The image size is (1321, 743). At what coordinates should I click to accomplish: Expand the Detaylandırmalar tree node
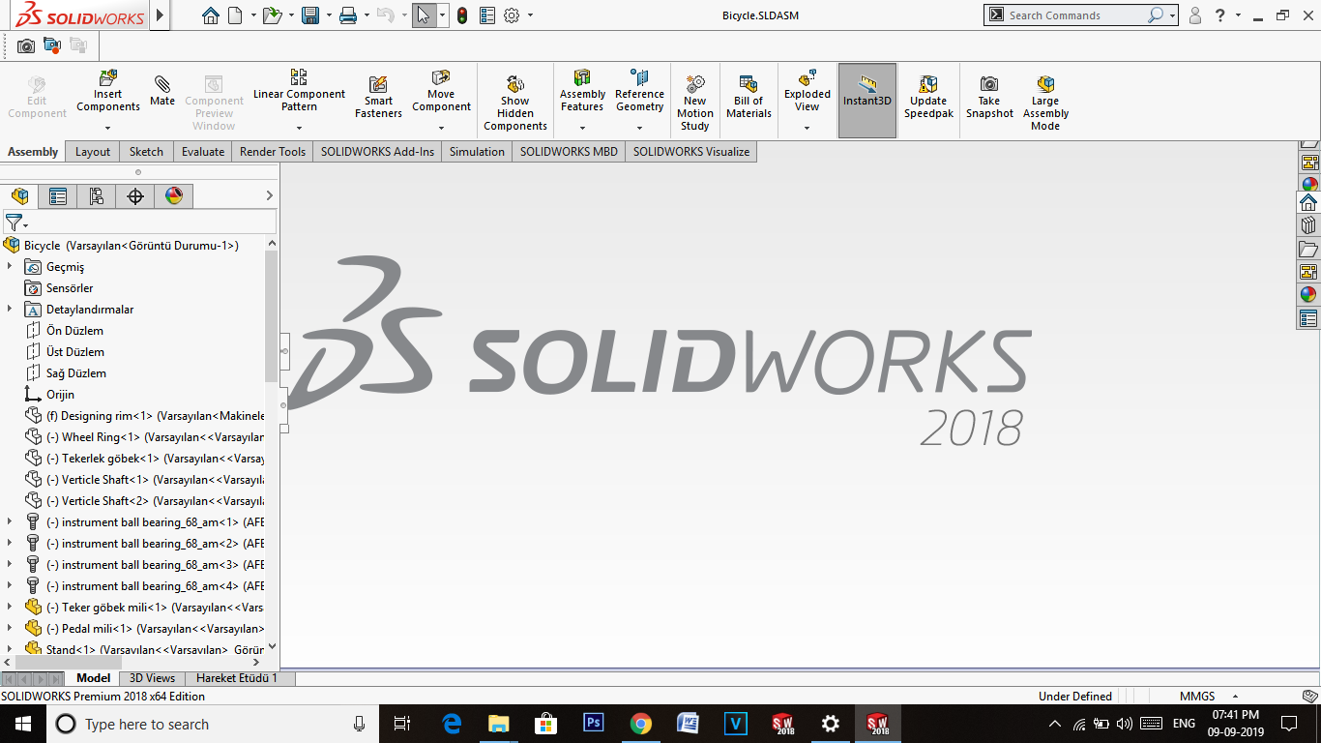point(10,310)
